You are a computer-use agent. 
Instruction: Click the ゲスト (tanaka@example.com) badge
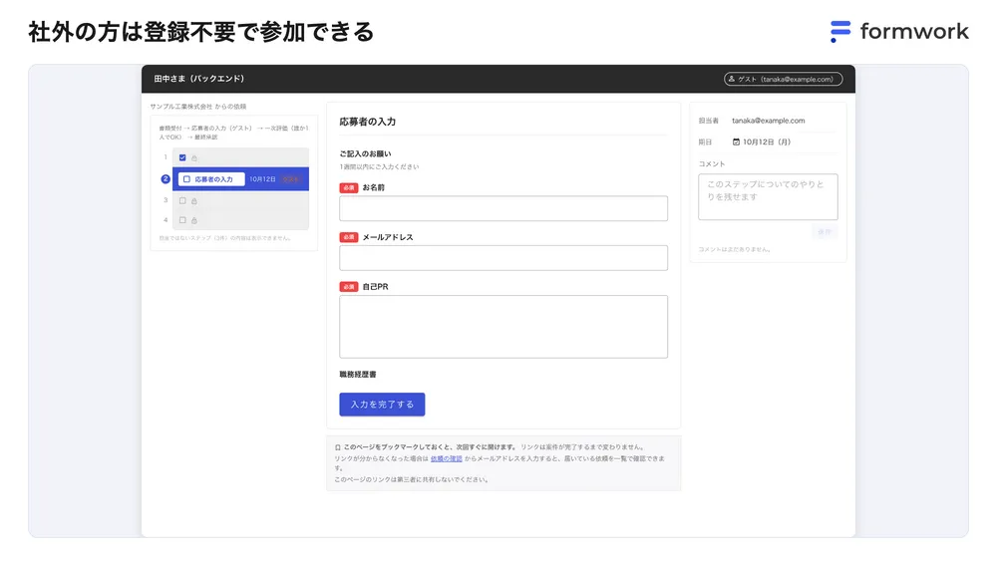pyautogui.click(x=784, y=79)
